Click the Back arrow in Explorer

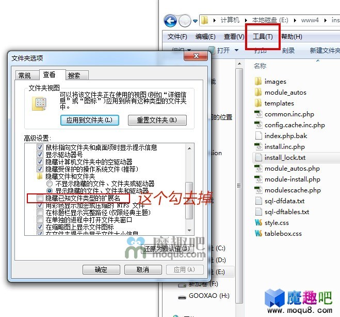coord(170,21)
